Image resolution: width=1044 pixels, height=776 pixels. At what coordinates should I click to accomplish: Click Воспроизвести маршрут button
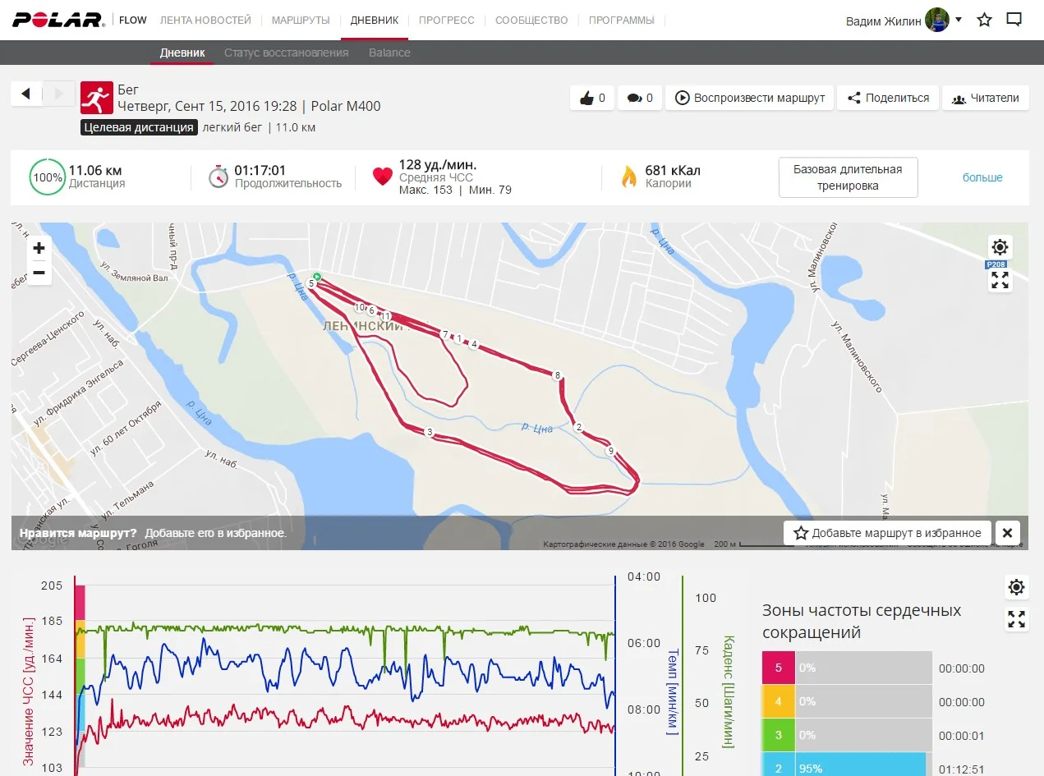[749, 98]
